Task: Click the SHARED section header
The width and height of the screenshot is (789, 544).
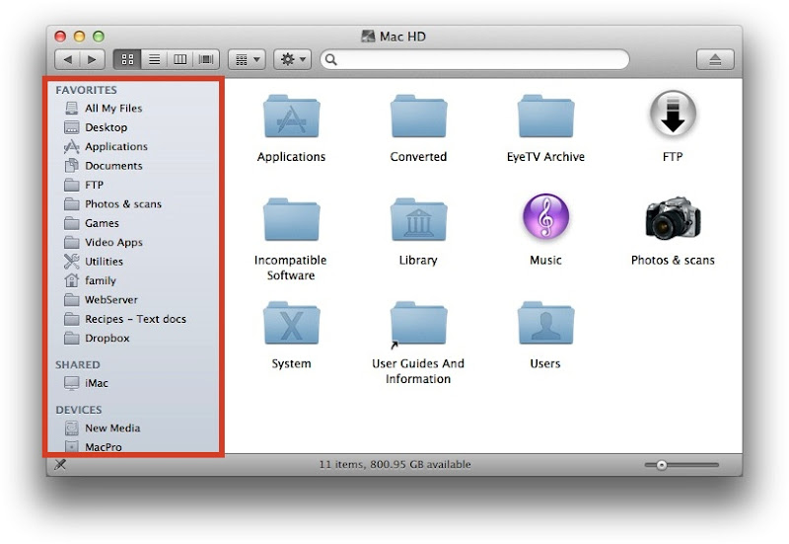Action: click(x=78, y=364)
